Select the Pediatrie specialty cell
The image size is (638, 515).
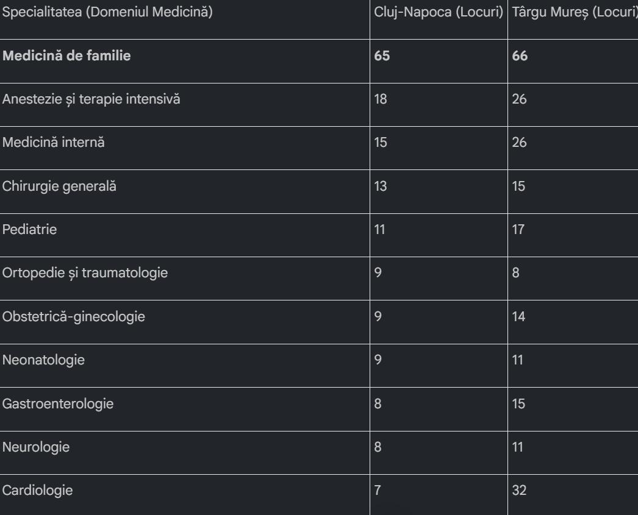(26, 230)
